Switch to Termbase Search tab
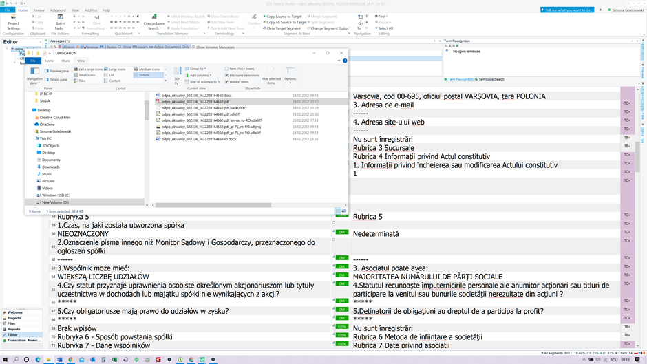Screen dimensions: 647x364 (x=489, y=79)
